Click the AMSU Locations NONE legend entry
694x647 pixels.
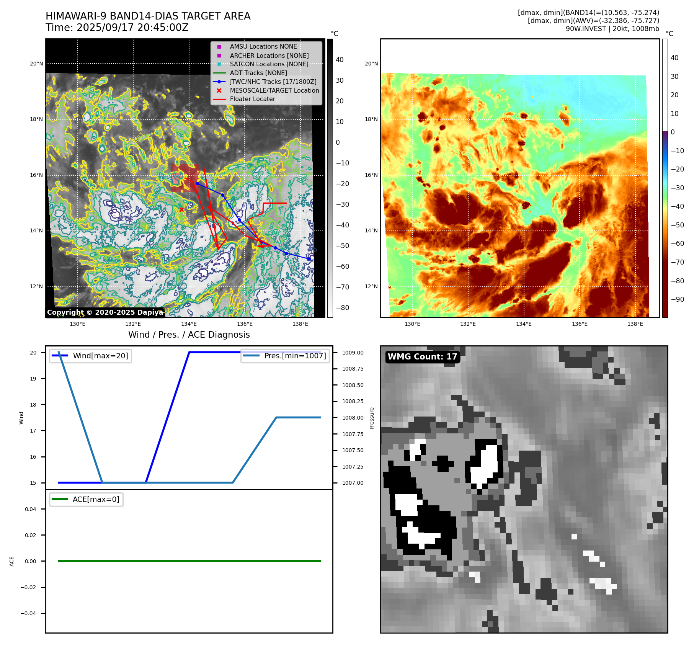pos(263,47)
